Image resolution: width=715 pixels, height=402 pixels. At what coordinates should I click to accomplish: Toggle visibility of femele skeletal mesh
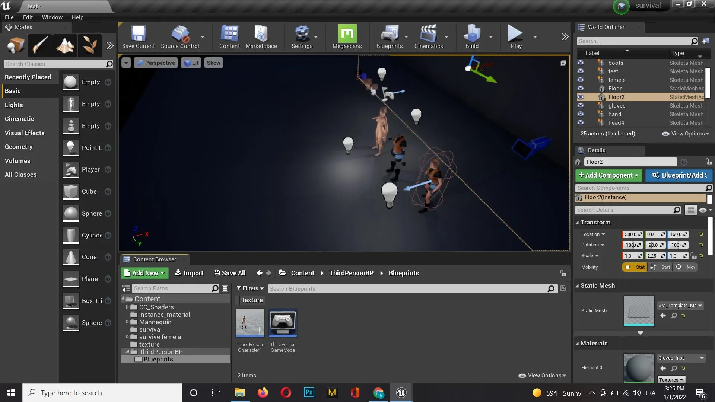pyautogui.click(x=581, y=80)
